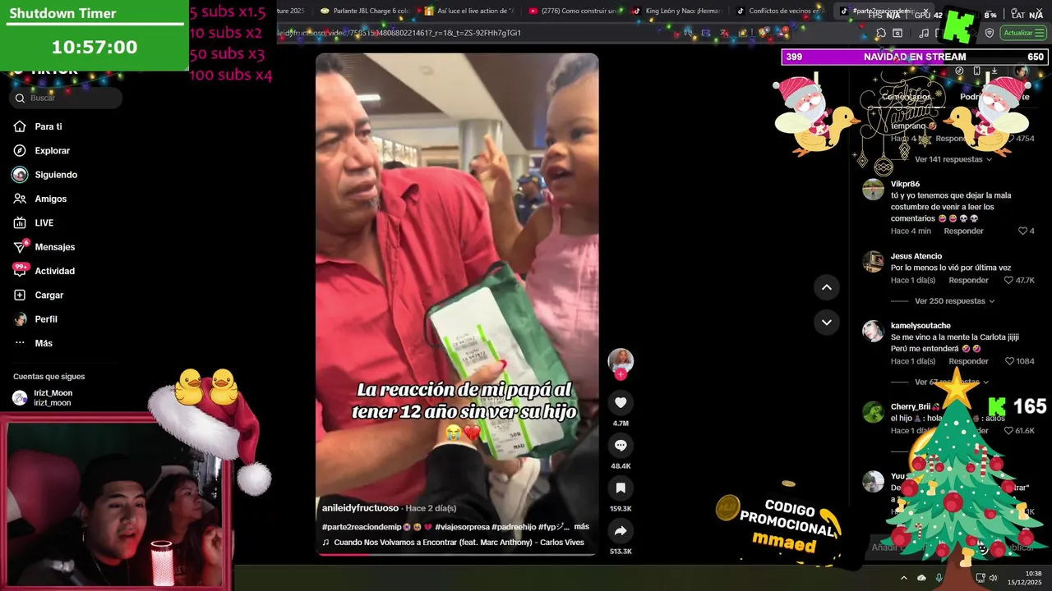
Task: Switch to Parlante JBL Charge 6 browser tab
Action: (366, 11)
